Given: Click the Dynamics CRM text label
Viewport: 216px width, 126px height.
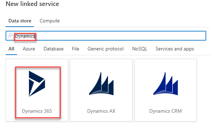Looking at the screenshot, I should tap(166, 111).
